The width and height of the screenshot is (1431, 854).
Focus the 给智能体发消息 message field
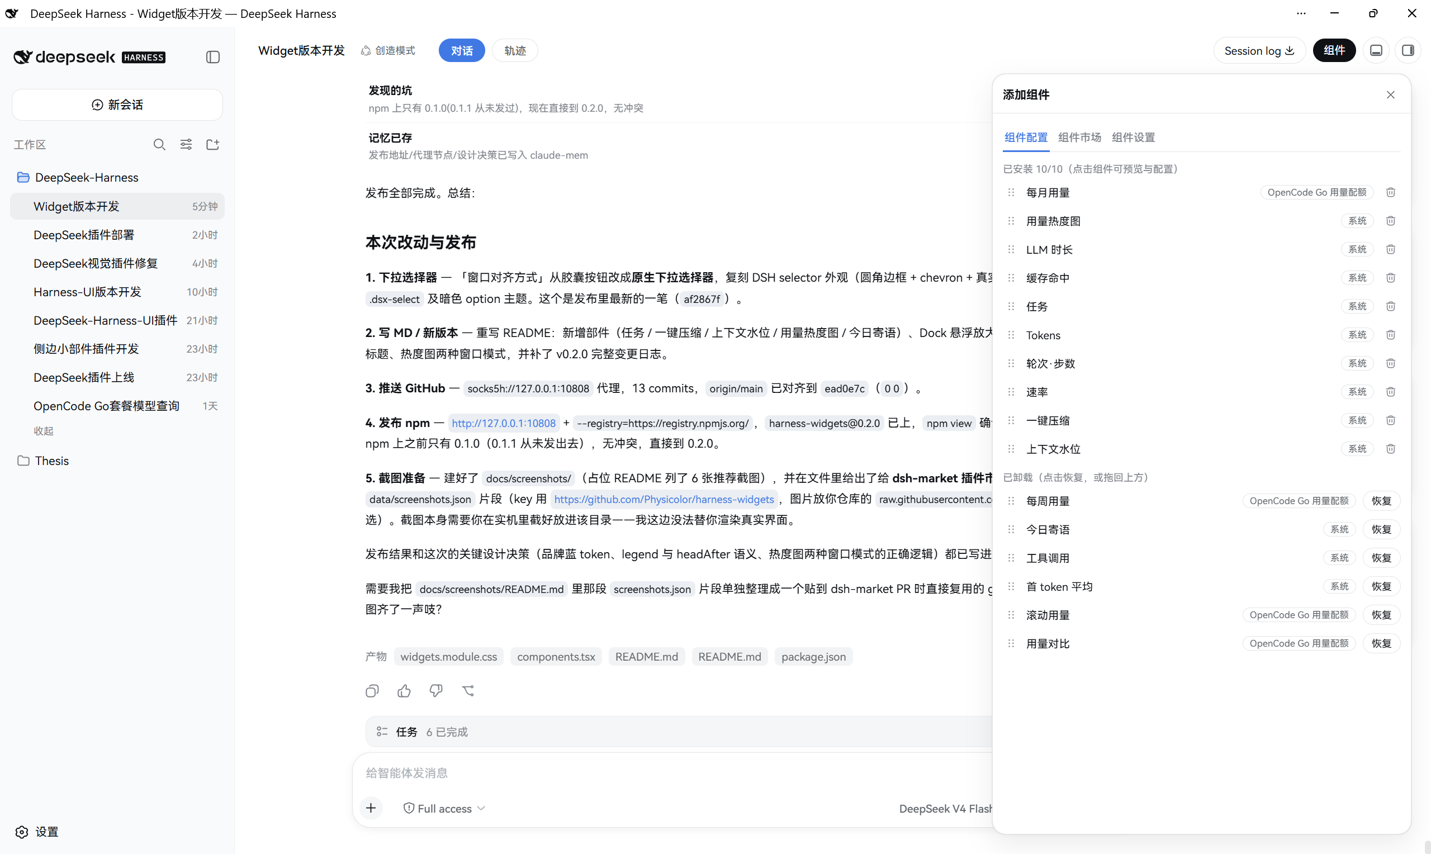coord(673,772)
